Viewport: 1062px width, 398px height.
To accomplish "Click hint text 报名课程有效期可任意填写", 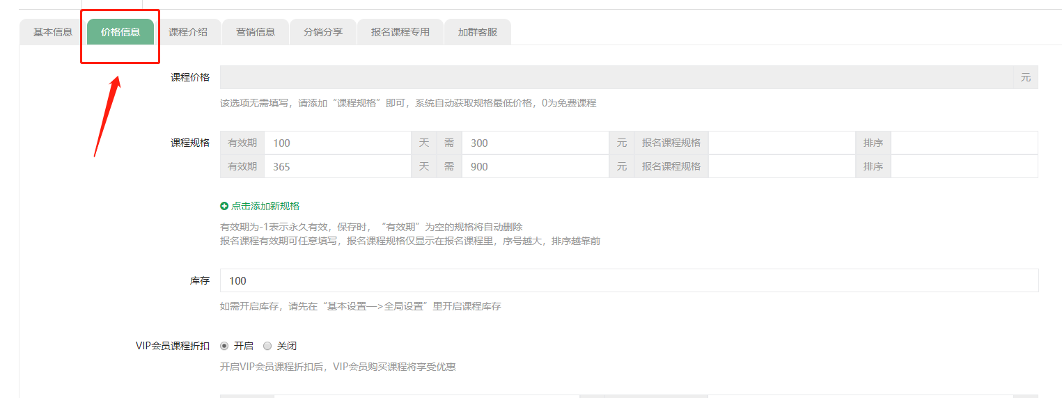I will (x=410, y=241).
